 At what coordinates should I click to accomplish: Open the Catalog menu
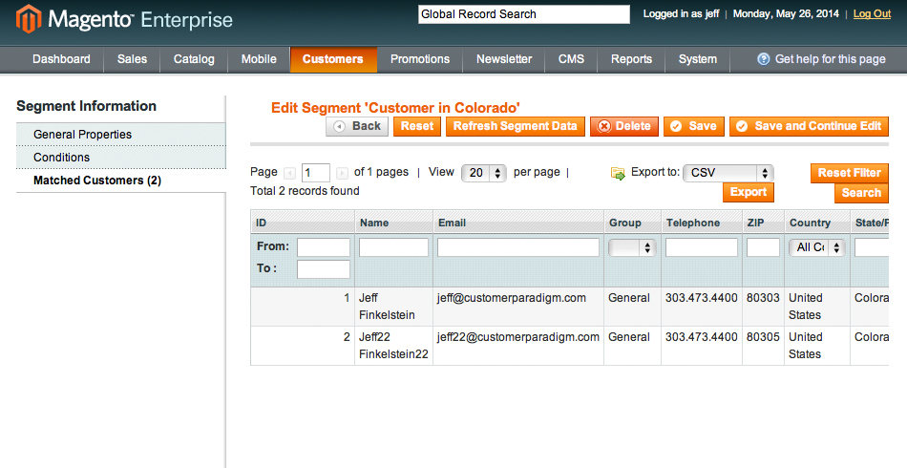[x=194, y=59]
